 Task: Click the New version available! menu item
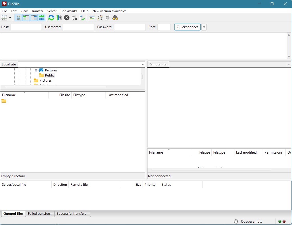tap(109, 11)
